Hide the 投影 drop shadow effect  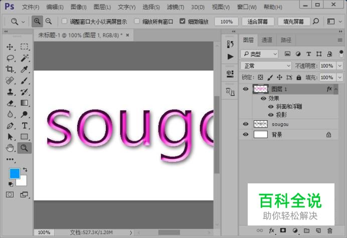coord(271,115)
